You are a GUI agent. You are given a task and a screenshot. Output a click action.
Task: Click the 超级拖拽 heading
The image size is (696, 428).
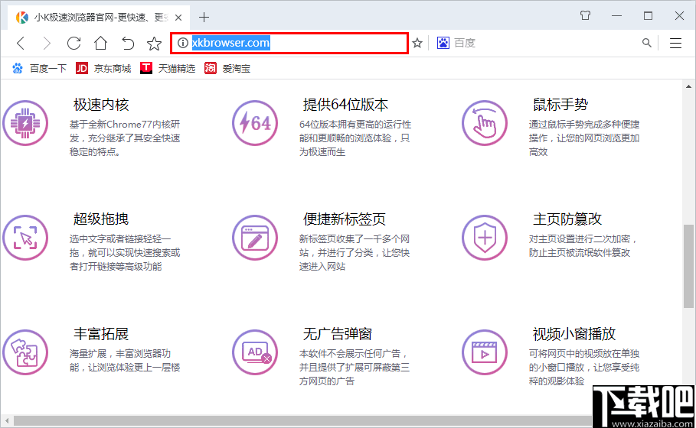[x=101, y=219]
